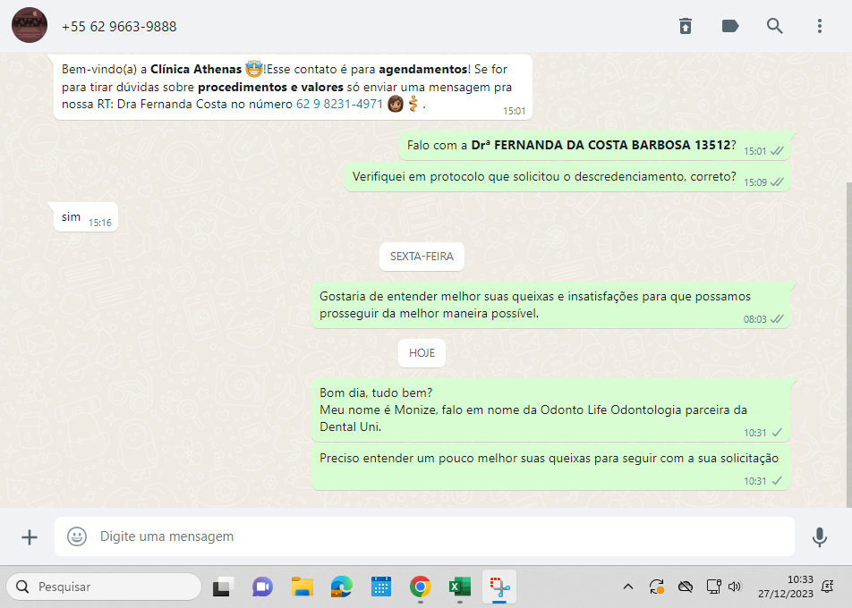852x608 pixels.
Task: Switch to Google Chrome in the taskbar
Action: coord(420,587)
